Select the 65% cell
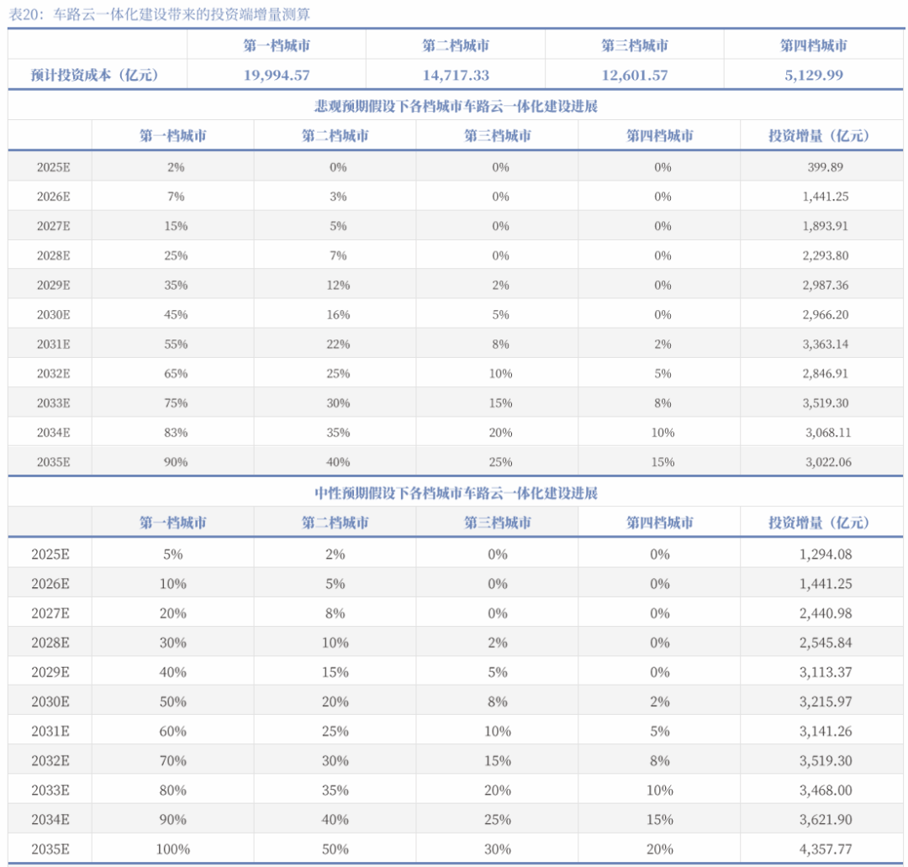908x867 pixels. coord(176,374)
